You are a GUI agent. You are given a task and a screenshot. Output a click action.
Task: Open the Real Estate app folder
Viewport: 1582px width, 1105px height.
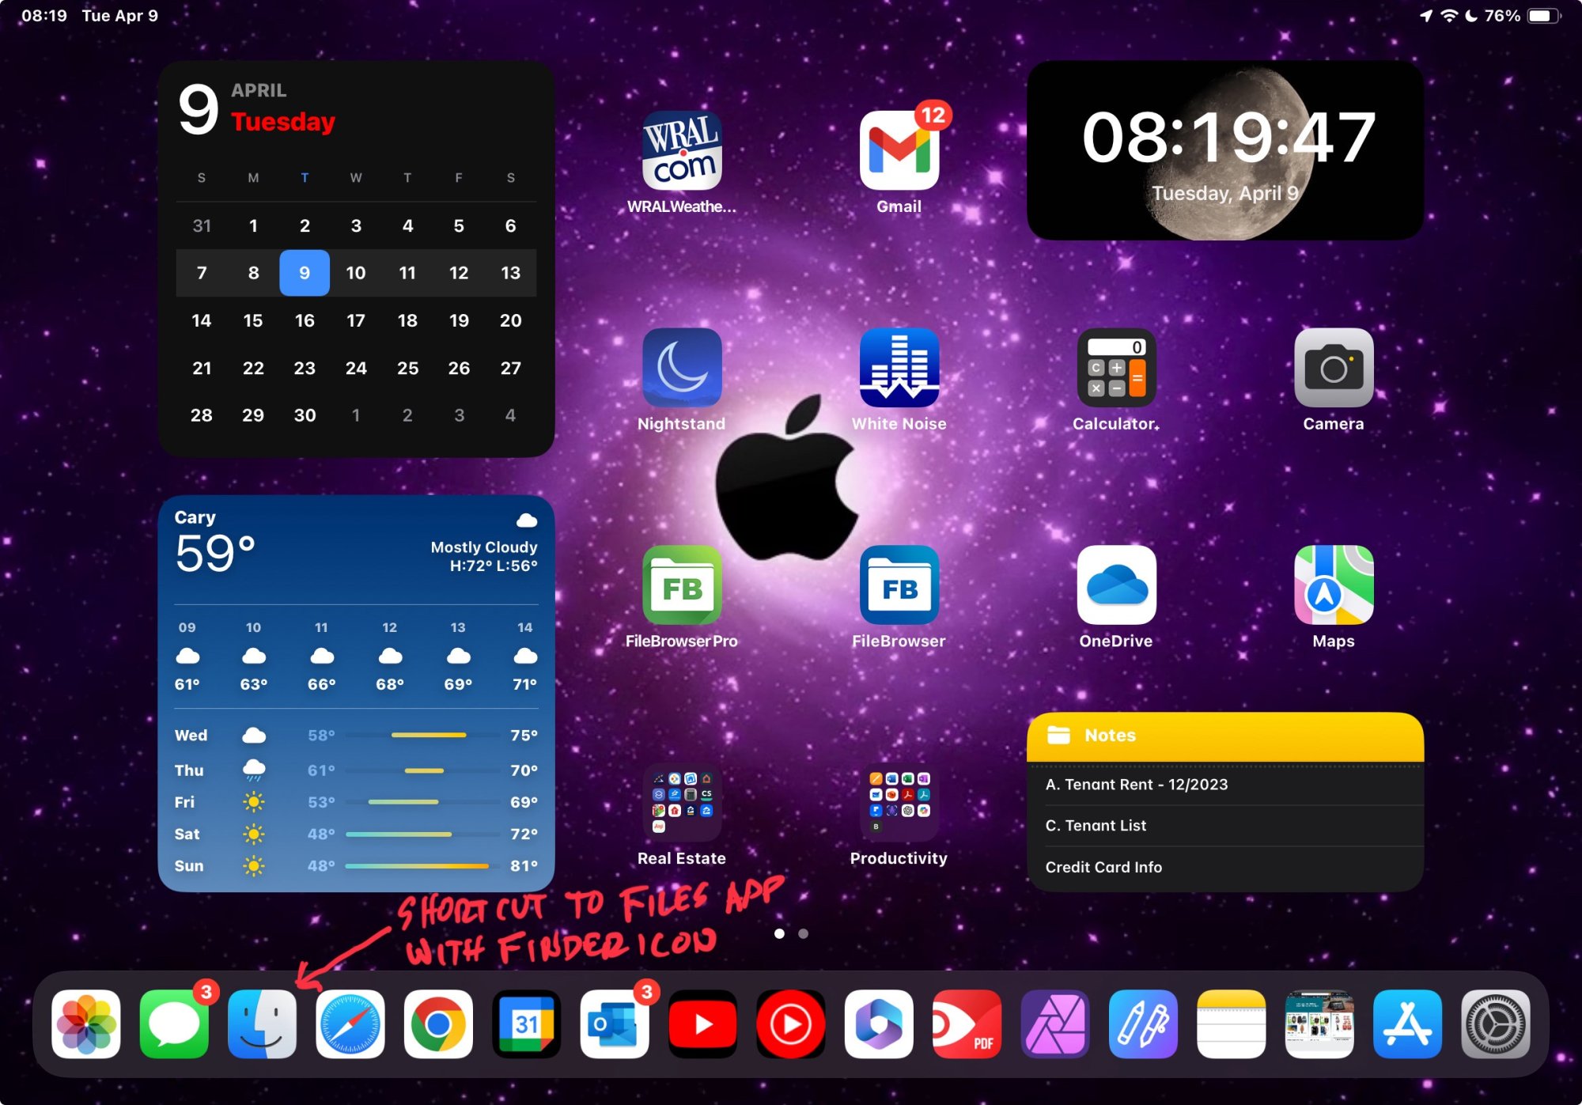click(682, 803)
